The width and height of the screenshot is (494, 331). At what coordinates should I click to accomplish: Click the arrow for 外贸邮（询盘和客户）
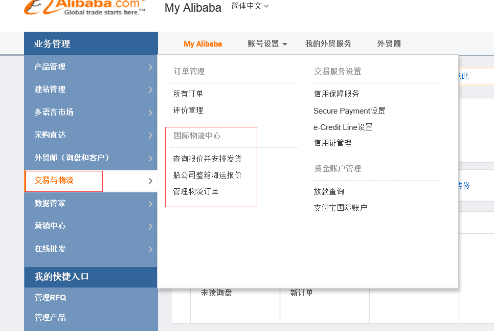(150, 158)
